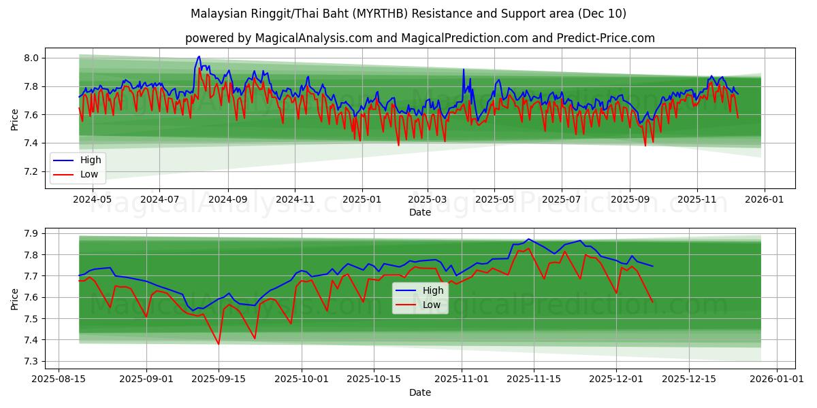The height and width of the screenshot is (408, 817).
Task: Click the blue High line legend marker
Action: coord(65,160)
